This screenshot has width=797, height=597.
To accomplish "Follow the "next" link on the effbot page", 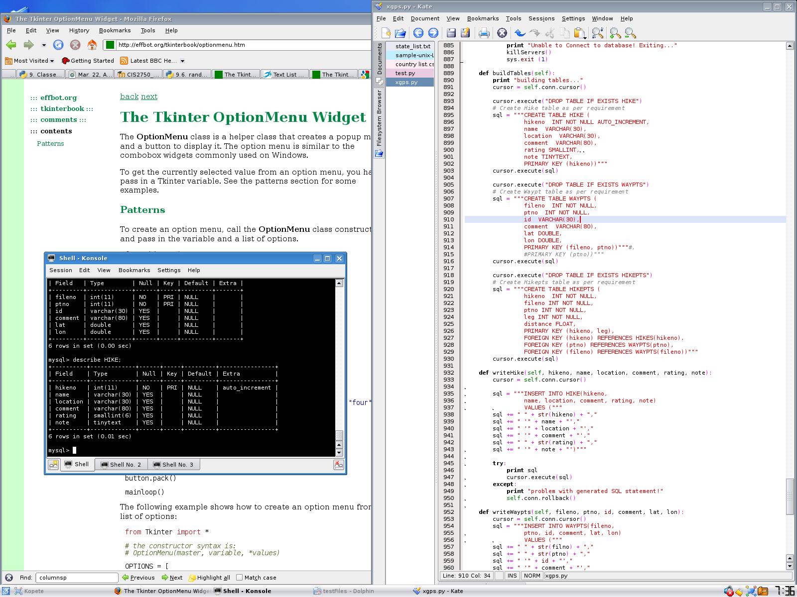I will (149, 97).
